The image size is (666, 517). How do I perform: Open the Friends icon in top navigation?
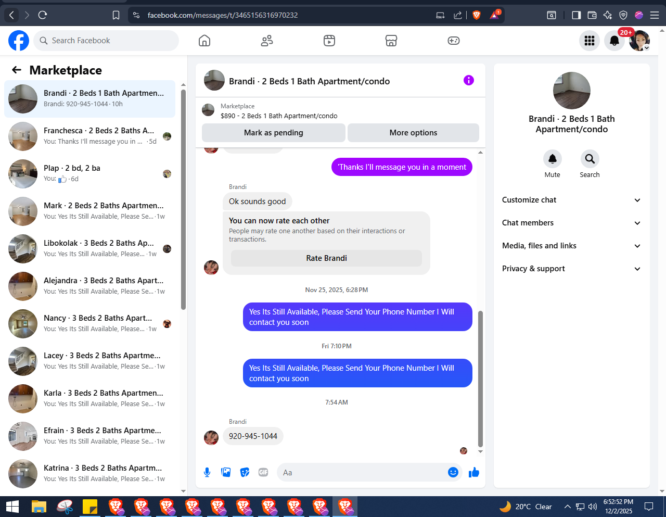(x=267, y=41)
